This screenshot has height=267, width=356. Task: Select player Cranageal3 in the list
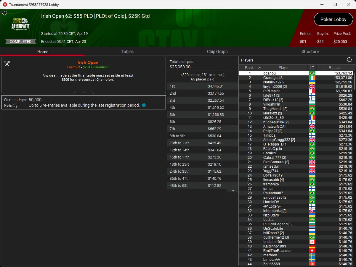(x=273, y=78)
